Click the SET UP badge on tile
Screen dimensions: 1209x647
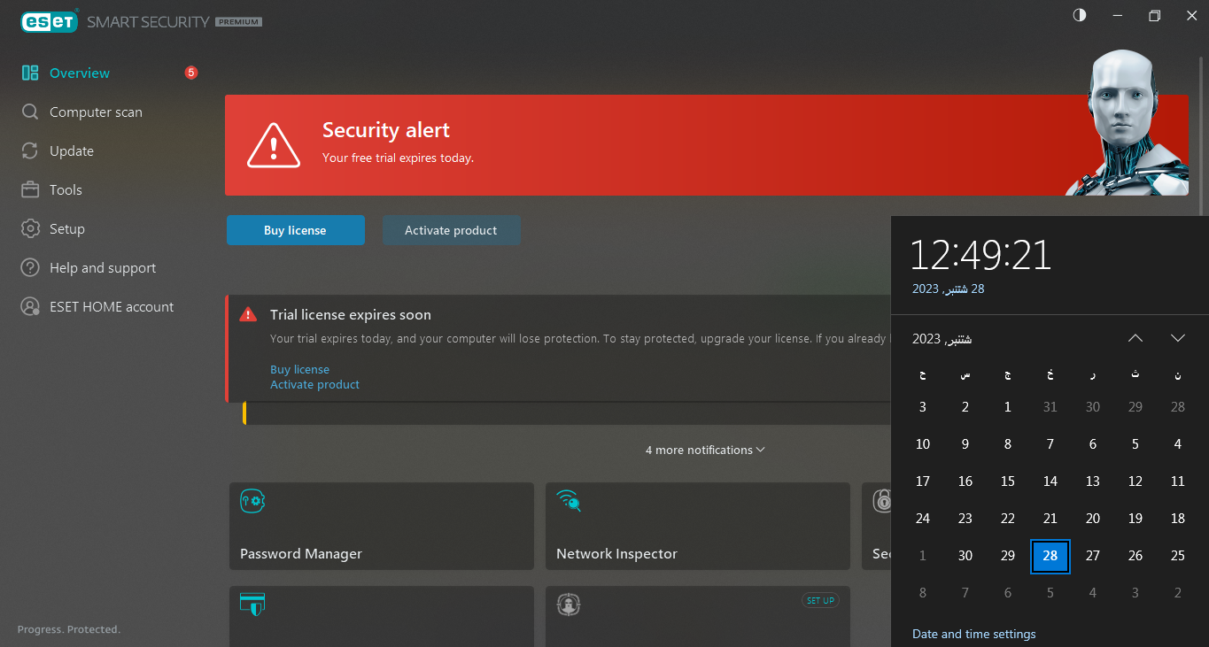point(820,601)
